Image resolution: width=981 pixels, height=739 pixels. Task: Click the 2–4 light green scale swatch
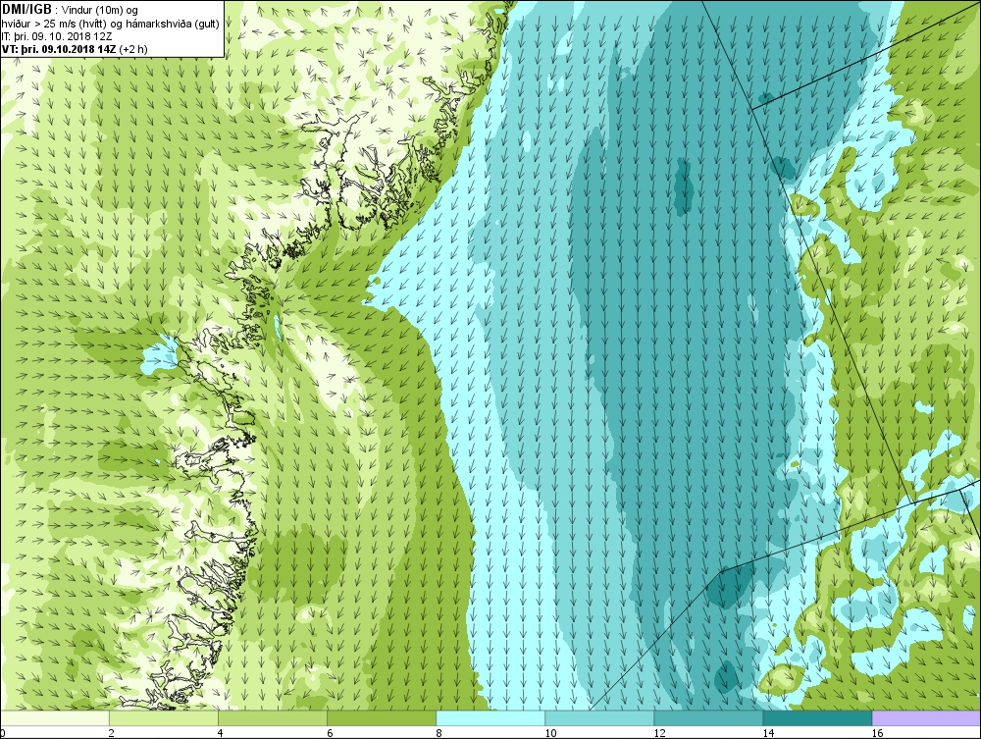164,717
